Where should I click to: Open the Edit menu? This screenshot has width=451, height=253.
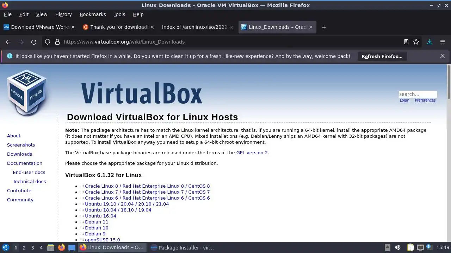[x=24, y=14]
